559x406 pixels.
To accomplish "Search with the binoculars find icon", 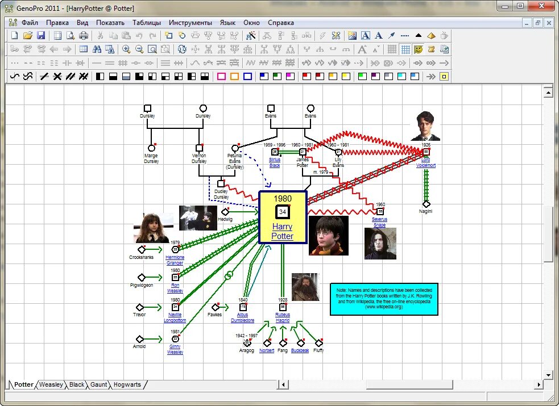I will click(x=97, y=49).
